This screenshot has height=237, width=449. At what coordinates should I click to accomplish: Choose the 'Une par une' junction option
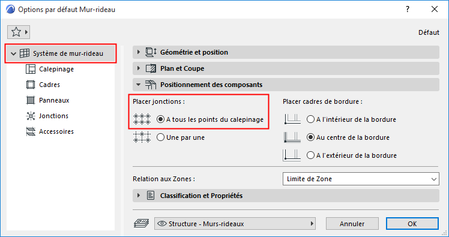coord(161,137)
